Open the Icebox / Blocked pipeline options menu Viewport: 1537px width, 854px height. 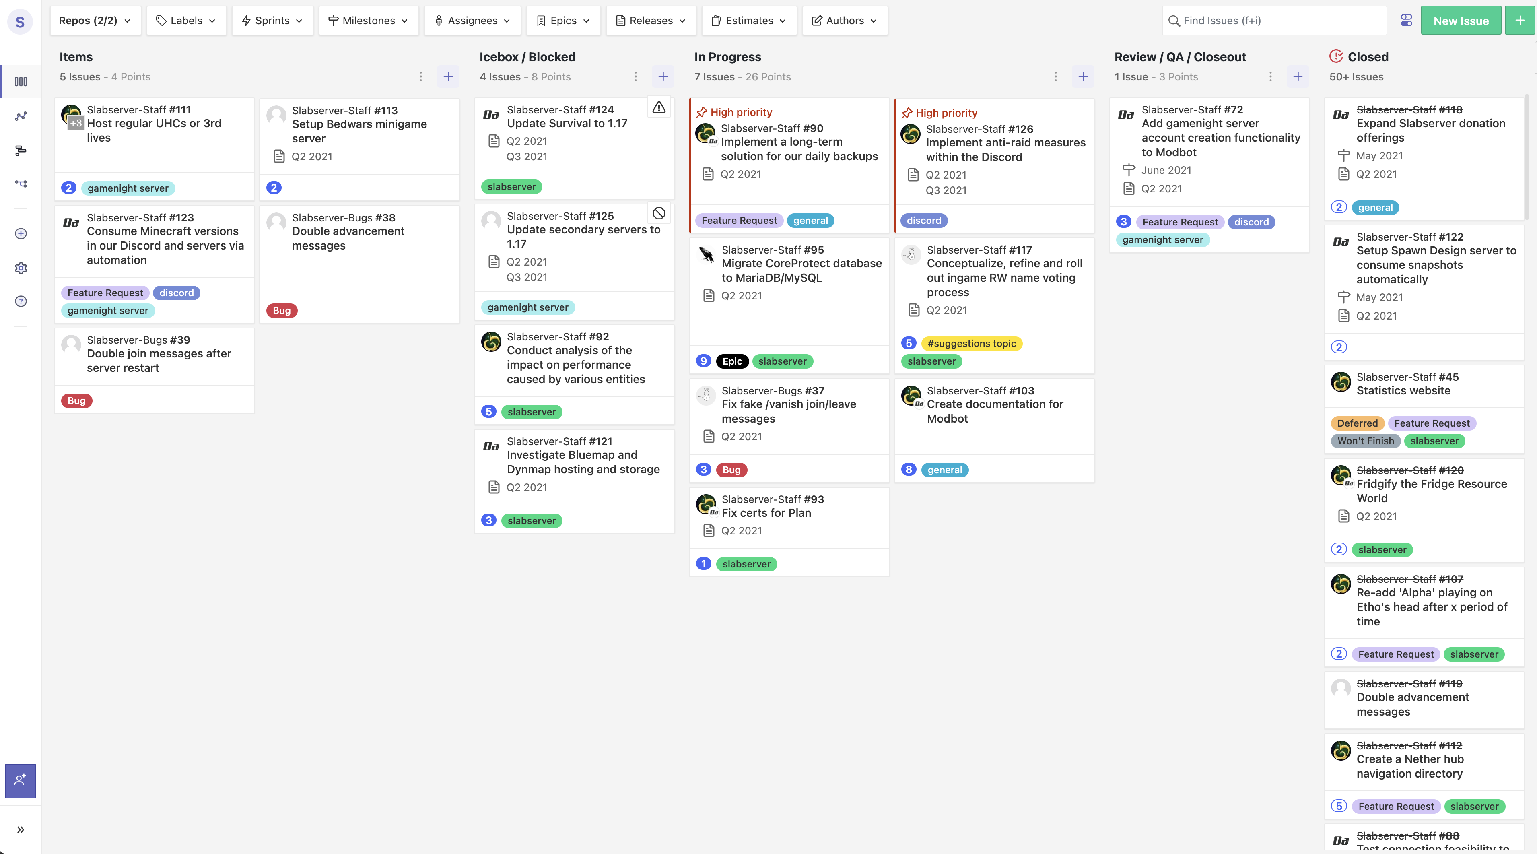point(635,76)
